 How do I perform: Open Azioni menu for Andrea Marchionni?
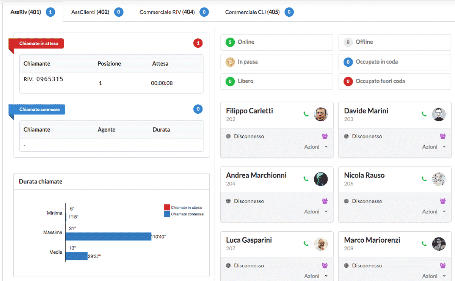point(316,212)
